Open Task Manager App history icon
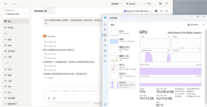 coord(105,40)
